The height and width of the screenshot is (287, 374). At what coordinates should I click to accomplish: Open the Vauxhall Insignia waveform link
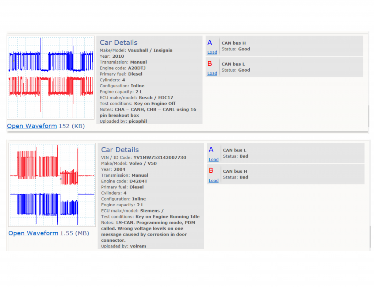coord(32,126)
